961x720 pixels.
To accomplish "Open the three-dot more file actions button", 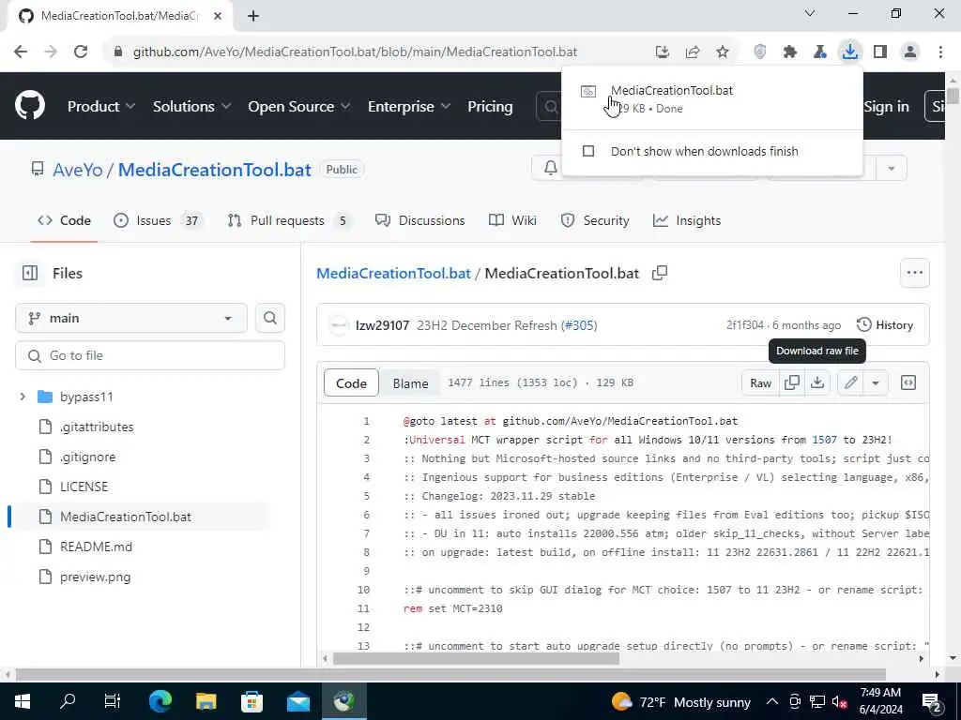I will click(x=915, y=273).
